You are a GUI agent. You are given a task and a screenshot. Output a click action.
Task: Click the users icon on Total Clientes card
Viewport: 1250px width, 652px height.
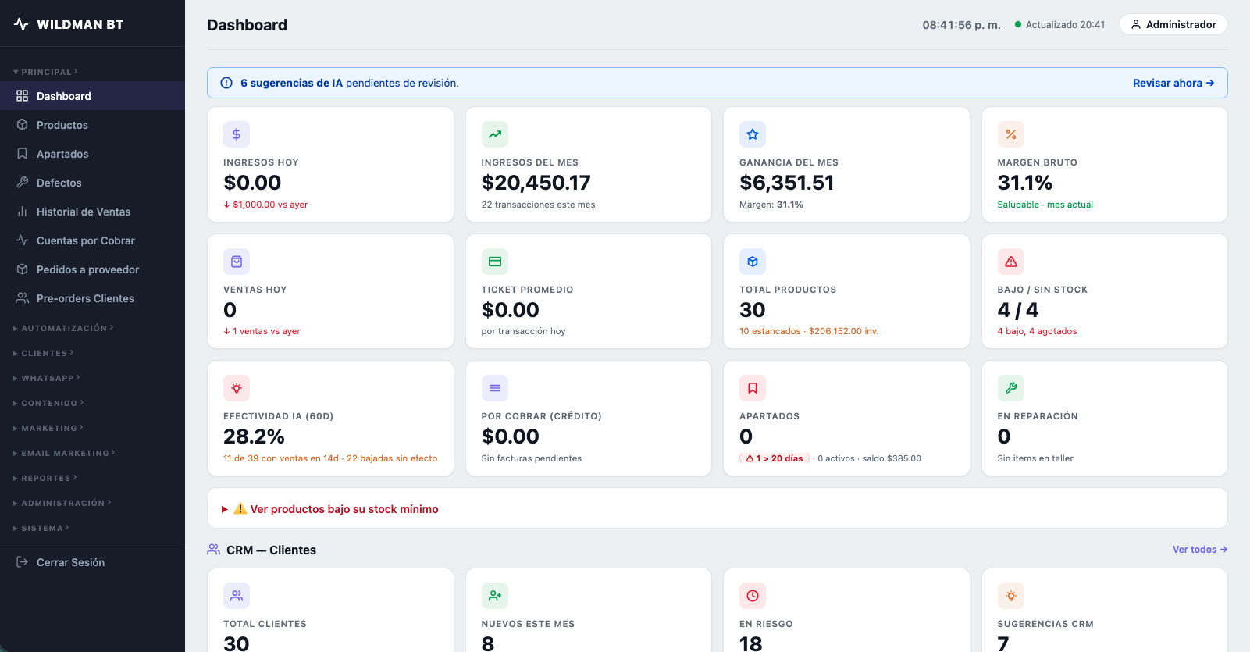(237, 596)
